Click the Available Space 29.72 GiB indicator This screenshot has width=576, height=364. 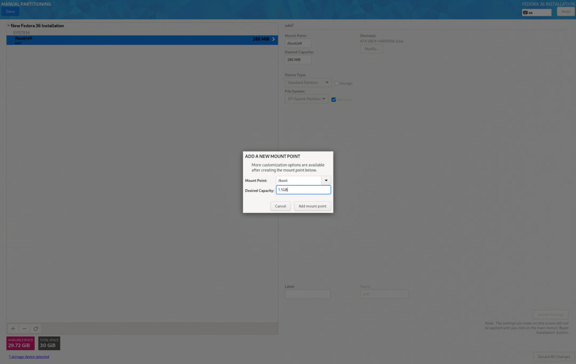tap(21, 343)
